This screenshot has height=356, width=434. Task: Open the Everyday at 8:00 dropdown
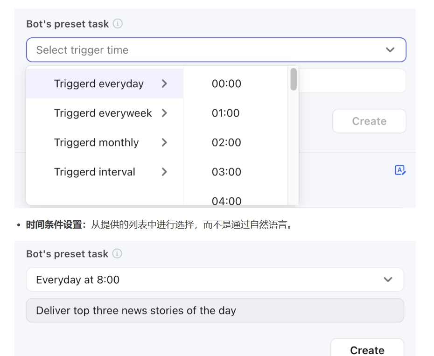pyautogui.click(x=215, y=280)
